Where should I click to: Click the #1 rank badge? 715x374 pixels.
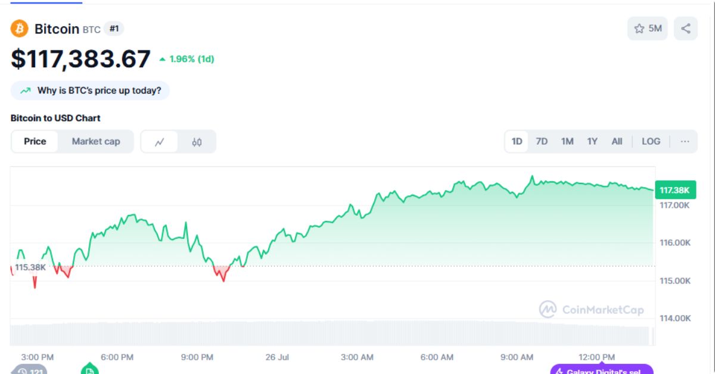(114, 28)
